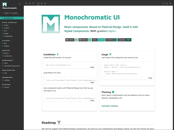
Task: Click the Usage code block with import React
Action: coord(127,71)
